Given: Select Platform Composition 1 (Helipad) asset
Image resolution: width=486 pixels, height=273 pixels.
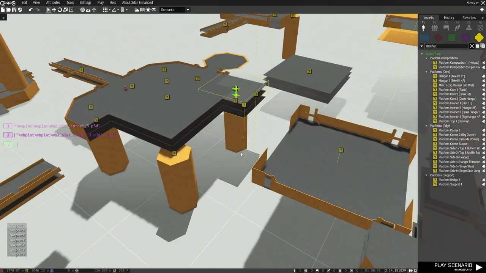Looking at the screenshot, I should (459, 63).
